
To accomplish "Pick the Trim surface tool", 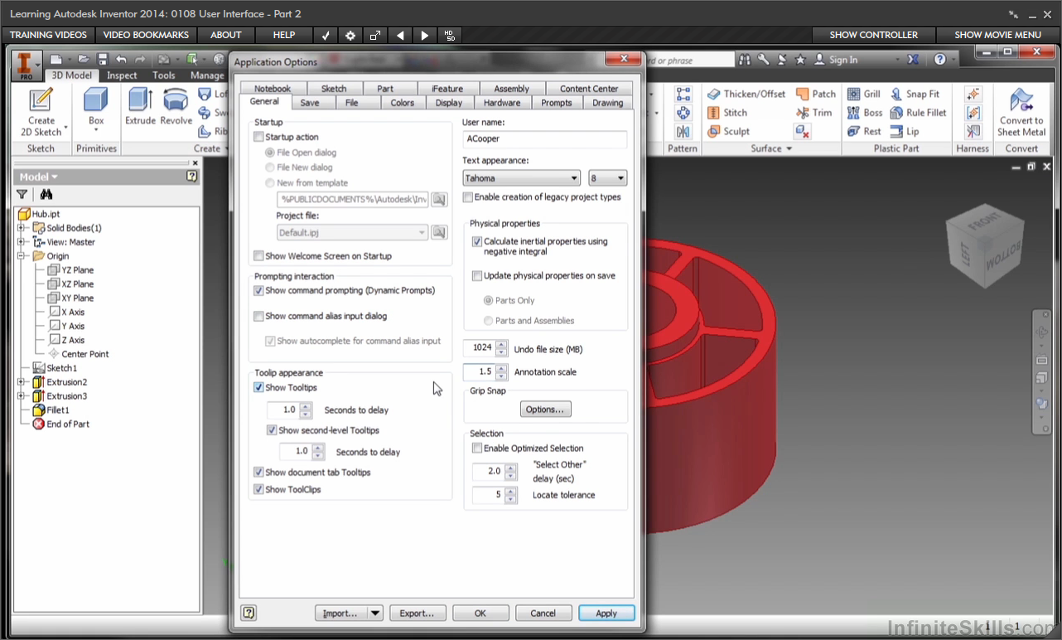I will coord(813,113).
